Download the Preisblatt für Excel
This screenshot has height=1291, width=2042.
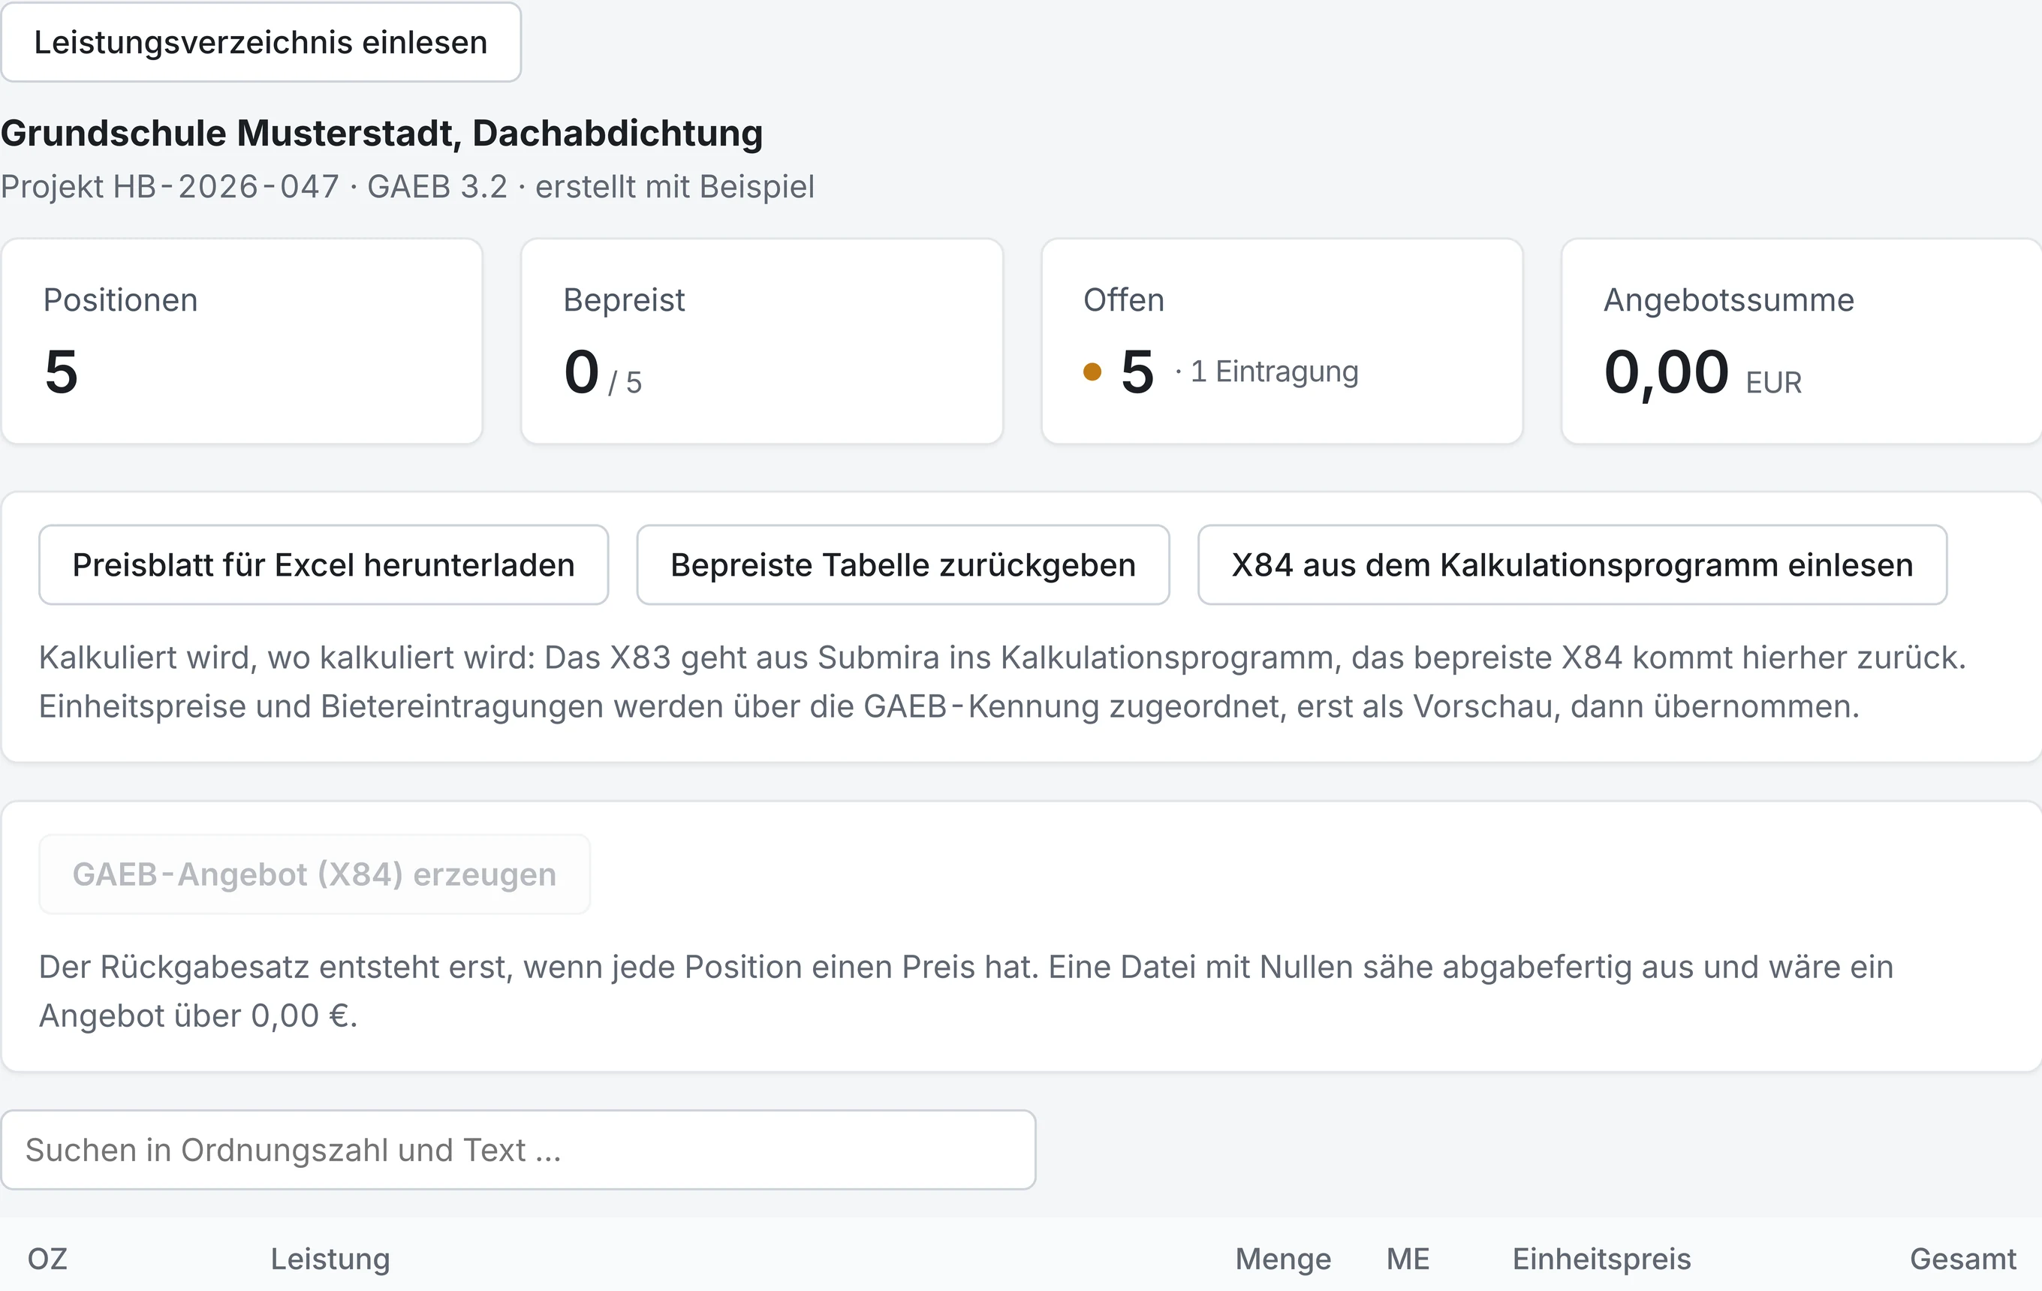[323, 564]
